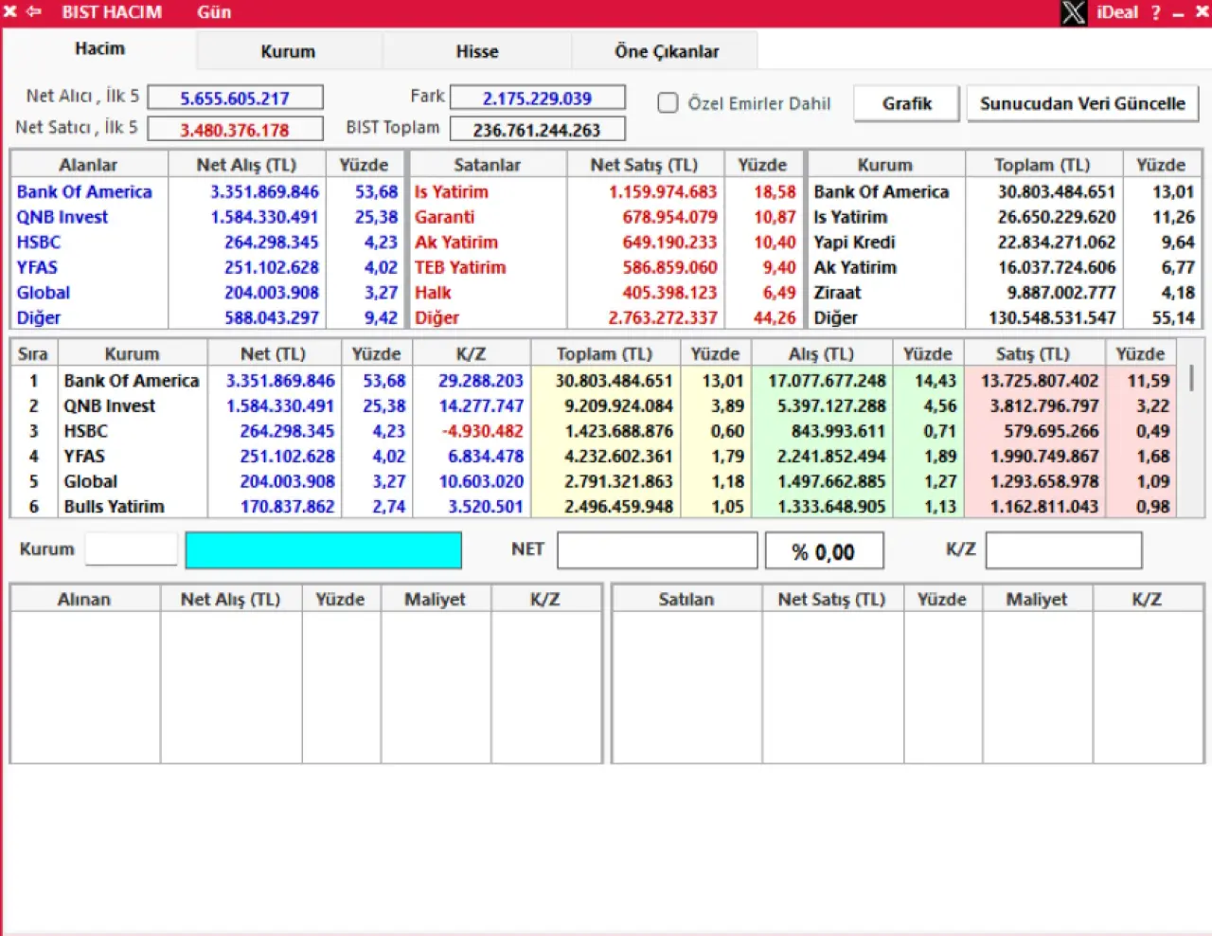
Task: Enable the Özel Emirler Dahil checkbox
Action: pyautogui.click(x=668, y=102)
